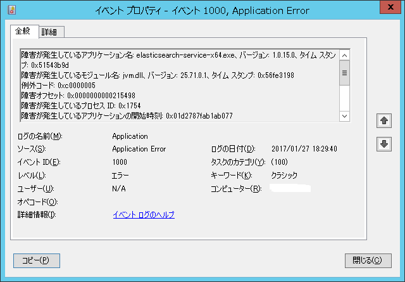
Task: Click the description box scrollbar up arrow
Action: click(345, 53)
